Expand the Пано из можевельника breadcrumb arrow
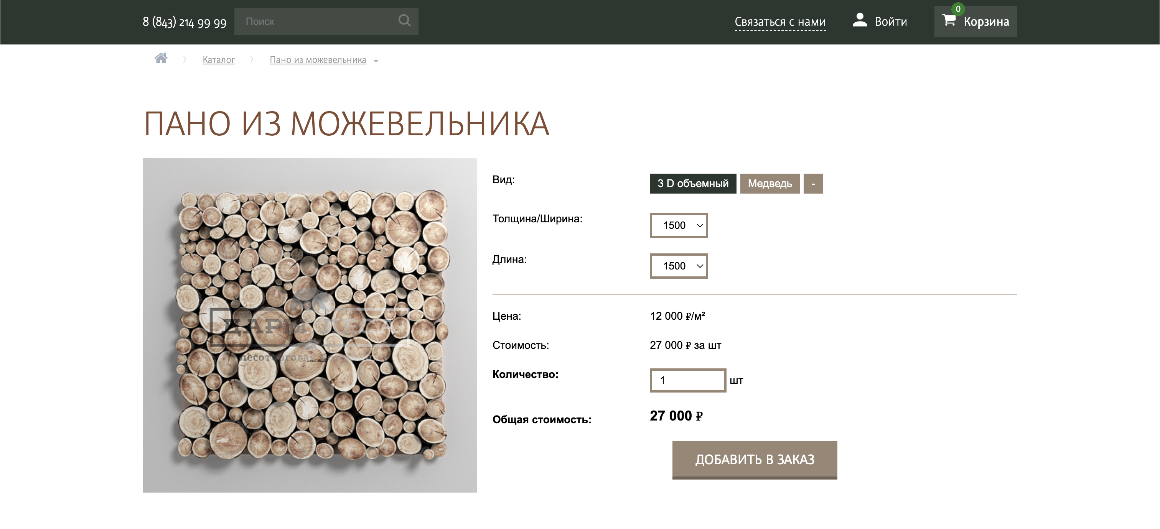The image size is (1160, 529). [x=376, y=61]
